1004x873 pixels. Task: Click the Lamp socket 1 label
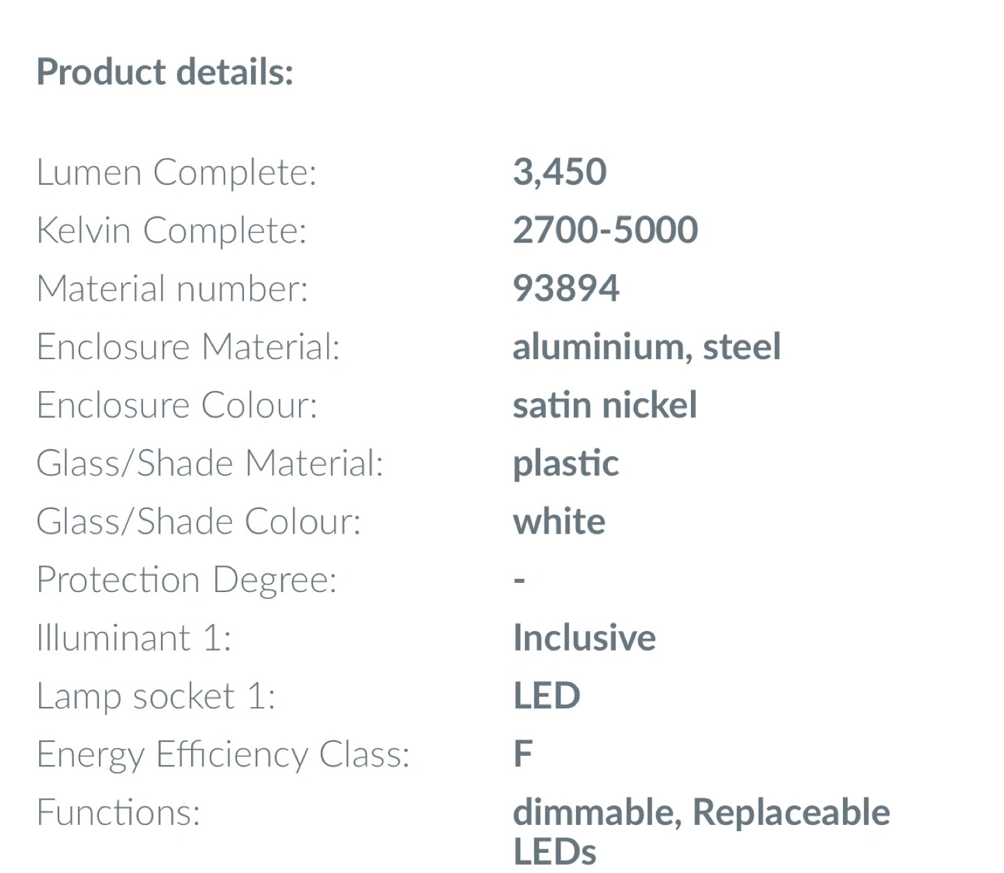coord(156,696)
